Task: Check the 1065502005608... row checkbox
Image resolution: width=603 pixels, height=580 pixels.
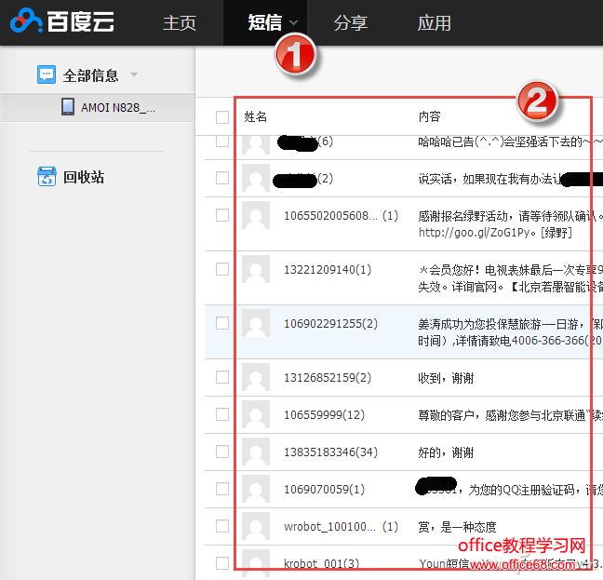Action: [x=222, y=215]
